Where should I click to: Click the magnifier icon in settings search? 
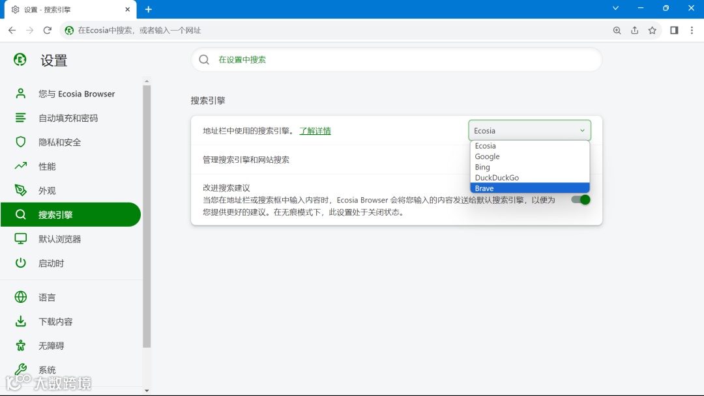(204, 60)
